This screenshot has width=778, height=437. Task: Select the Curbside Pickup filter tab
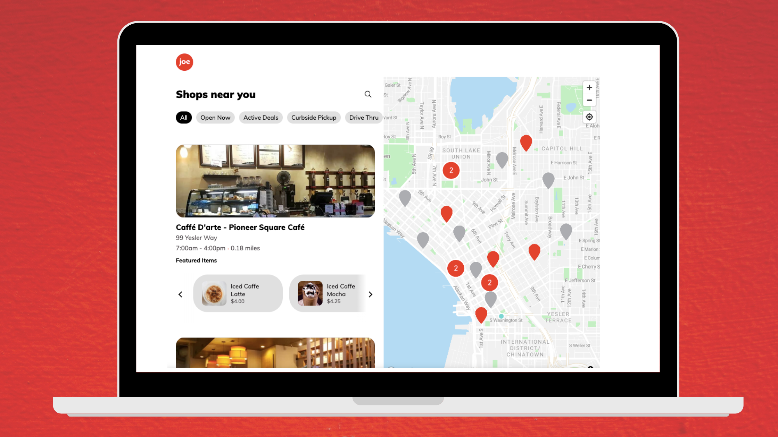314,117
